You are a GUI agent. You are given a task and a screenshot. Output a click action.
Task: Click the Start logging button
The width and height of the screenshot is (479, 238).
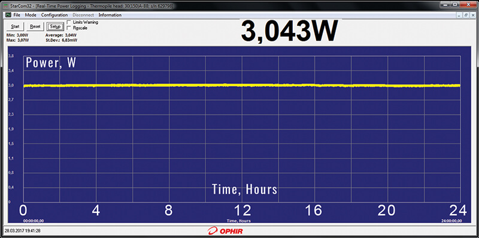click(15, 26)
